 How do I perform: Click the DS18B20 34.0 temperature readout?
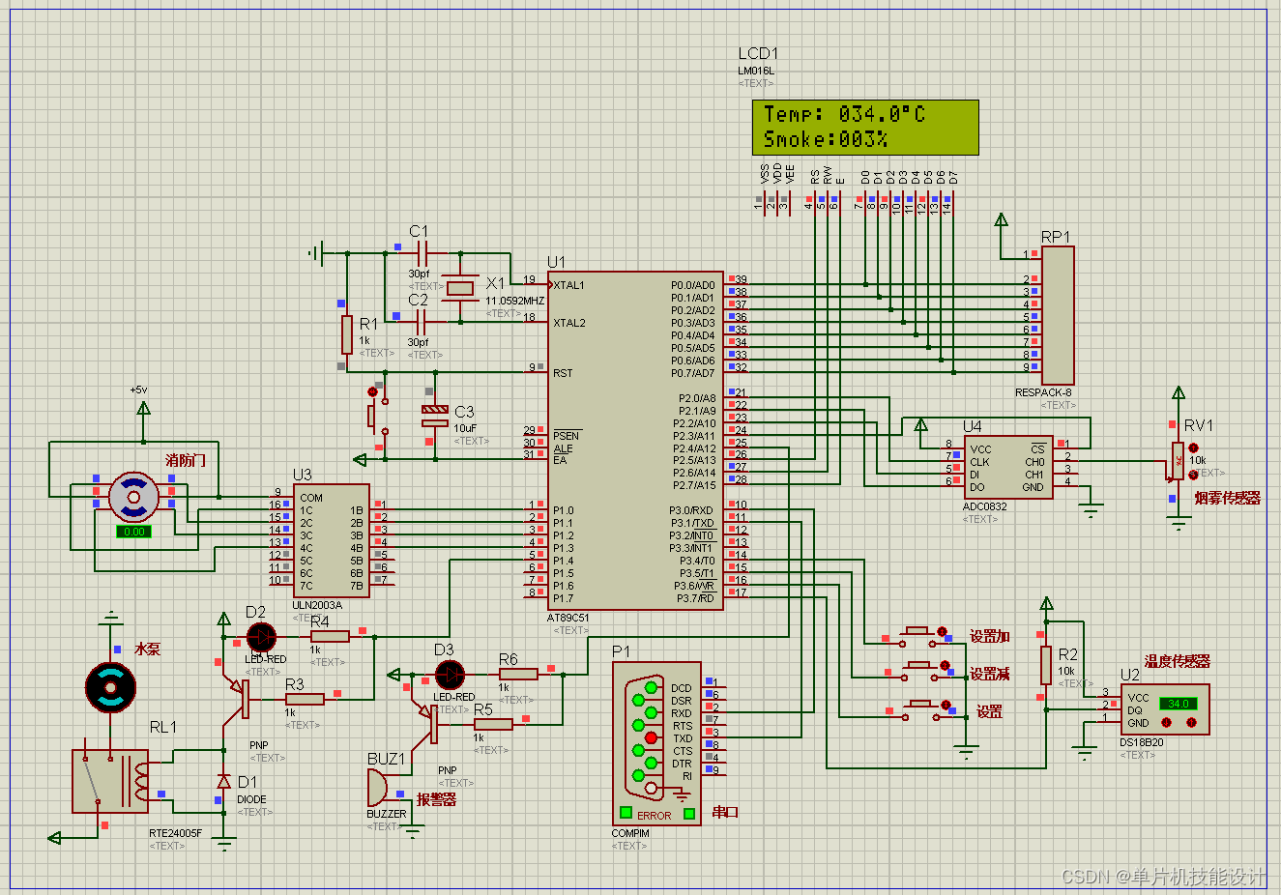coord(1179,704)
